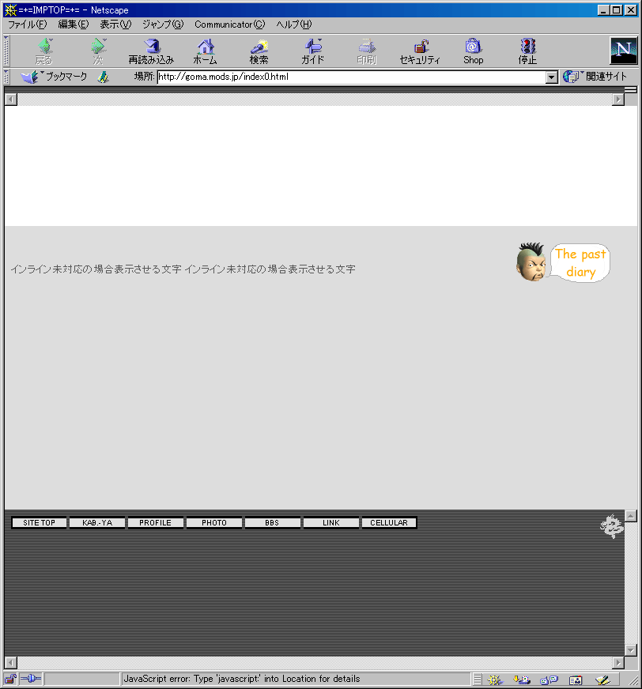
Task: Go to Home (ホーム) icon
Action: point(206,51)
